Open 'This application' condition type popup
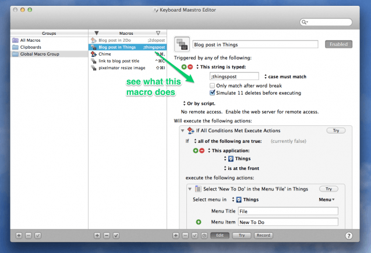The width and height of the screenshot is (371, 253). point(229,150)
